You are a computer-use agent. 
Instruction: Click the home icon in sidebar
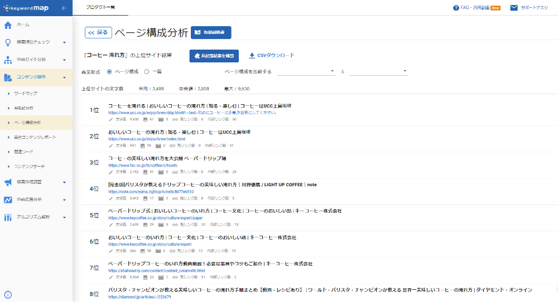coord(8,25)
